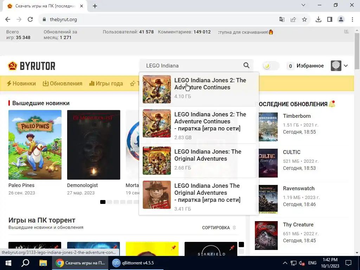Click thumbnail of 4.10 ГБ LEGO Indiana Jones 2 result
Image resolution: width=360 pixels, height=270 pixels.
click(157, 89)
